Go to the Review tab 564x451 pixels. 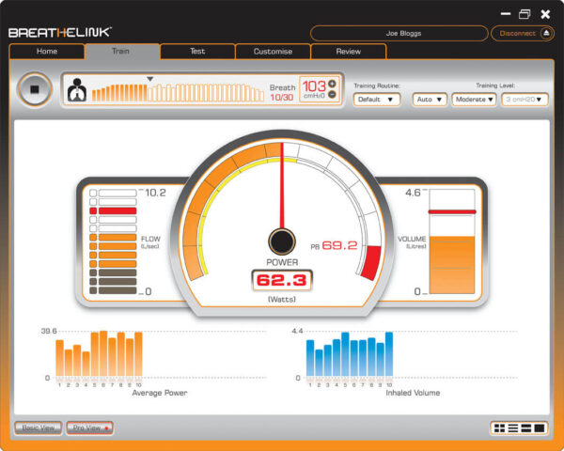tap(348, 52)
